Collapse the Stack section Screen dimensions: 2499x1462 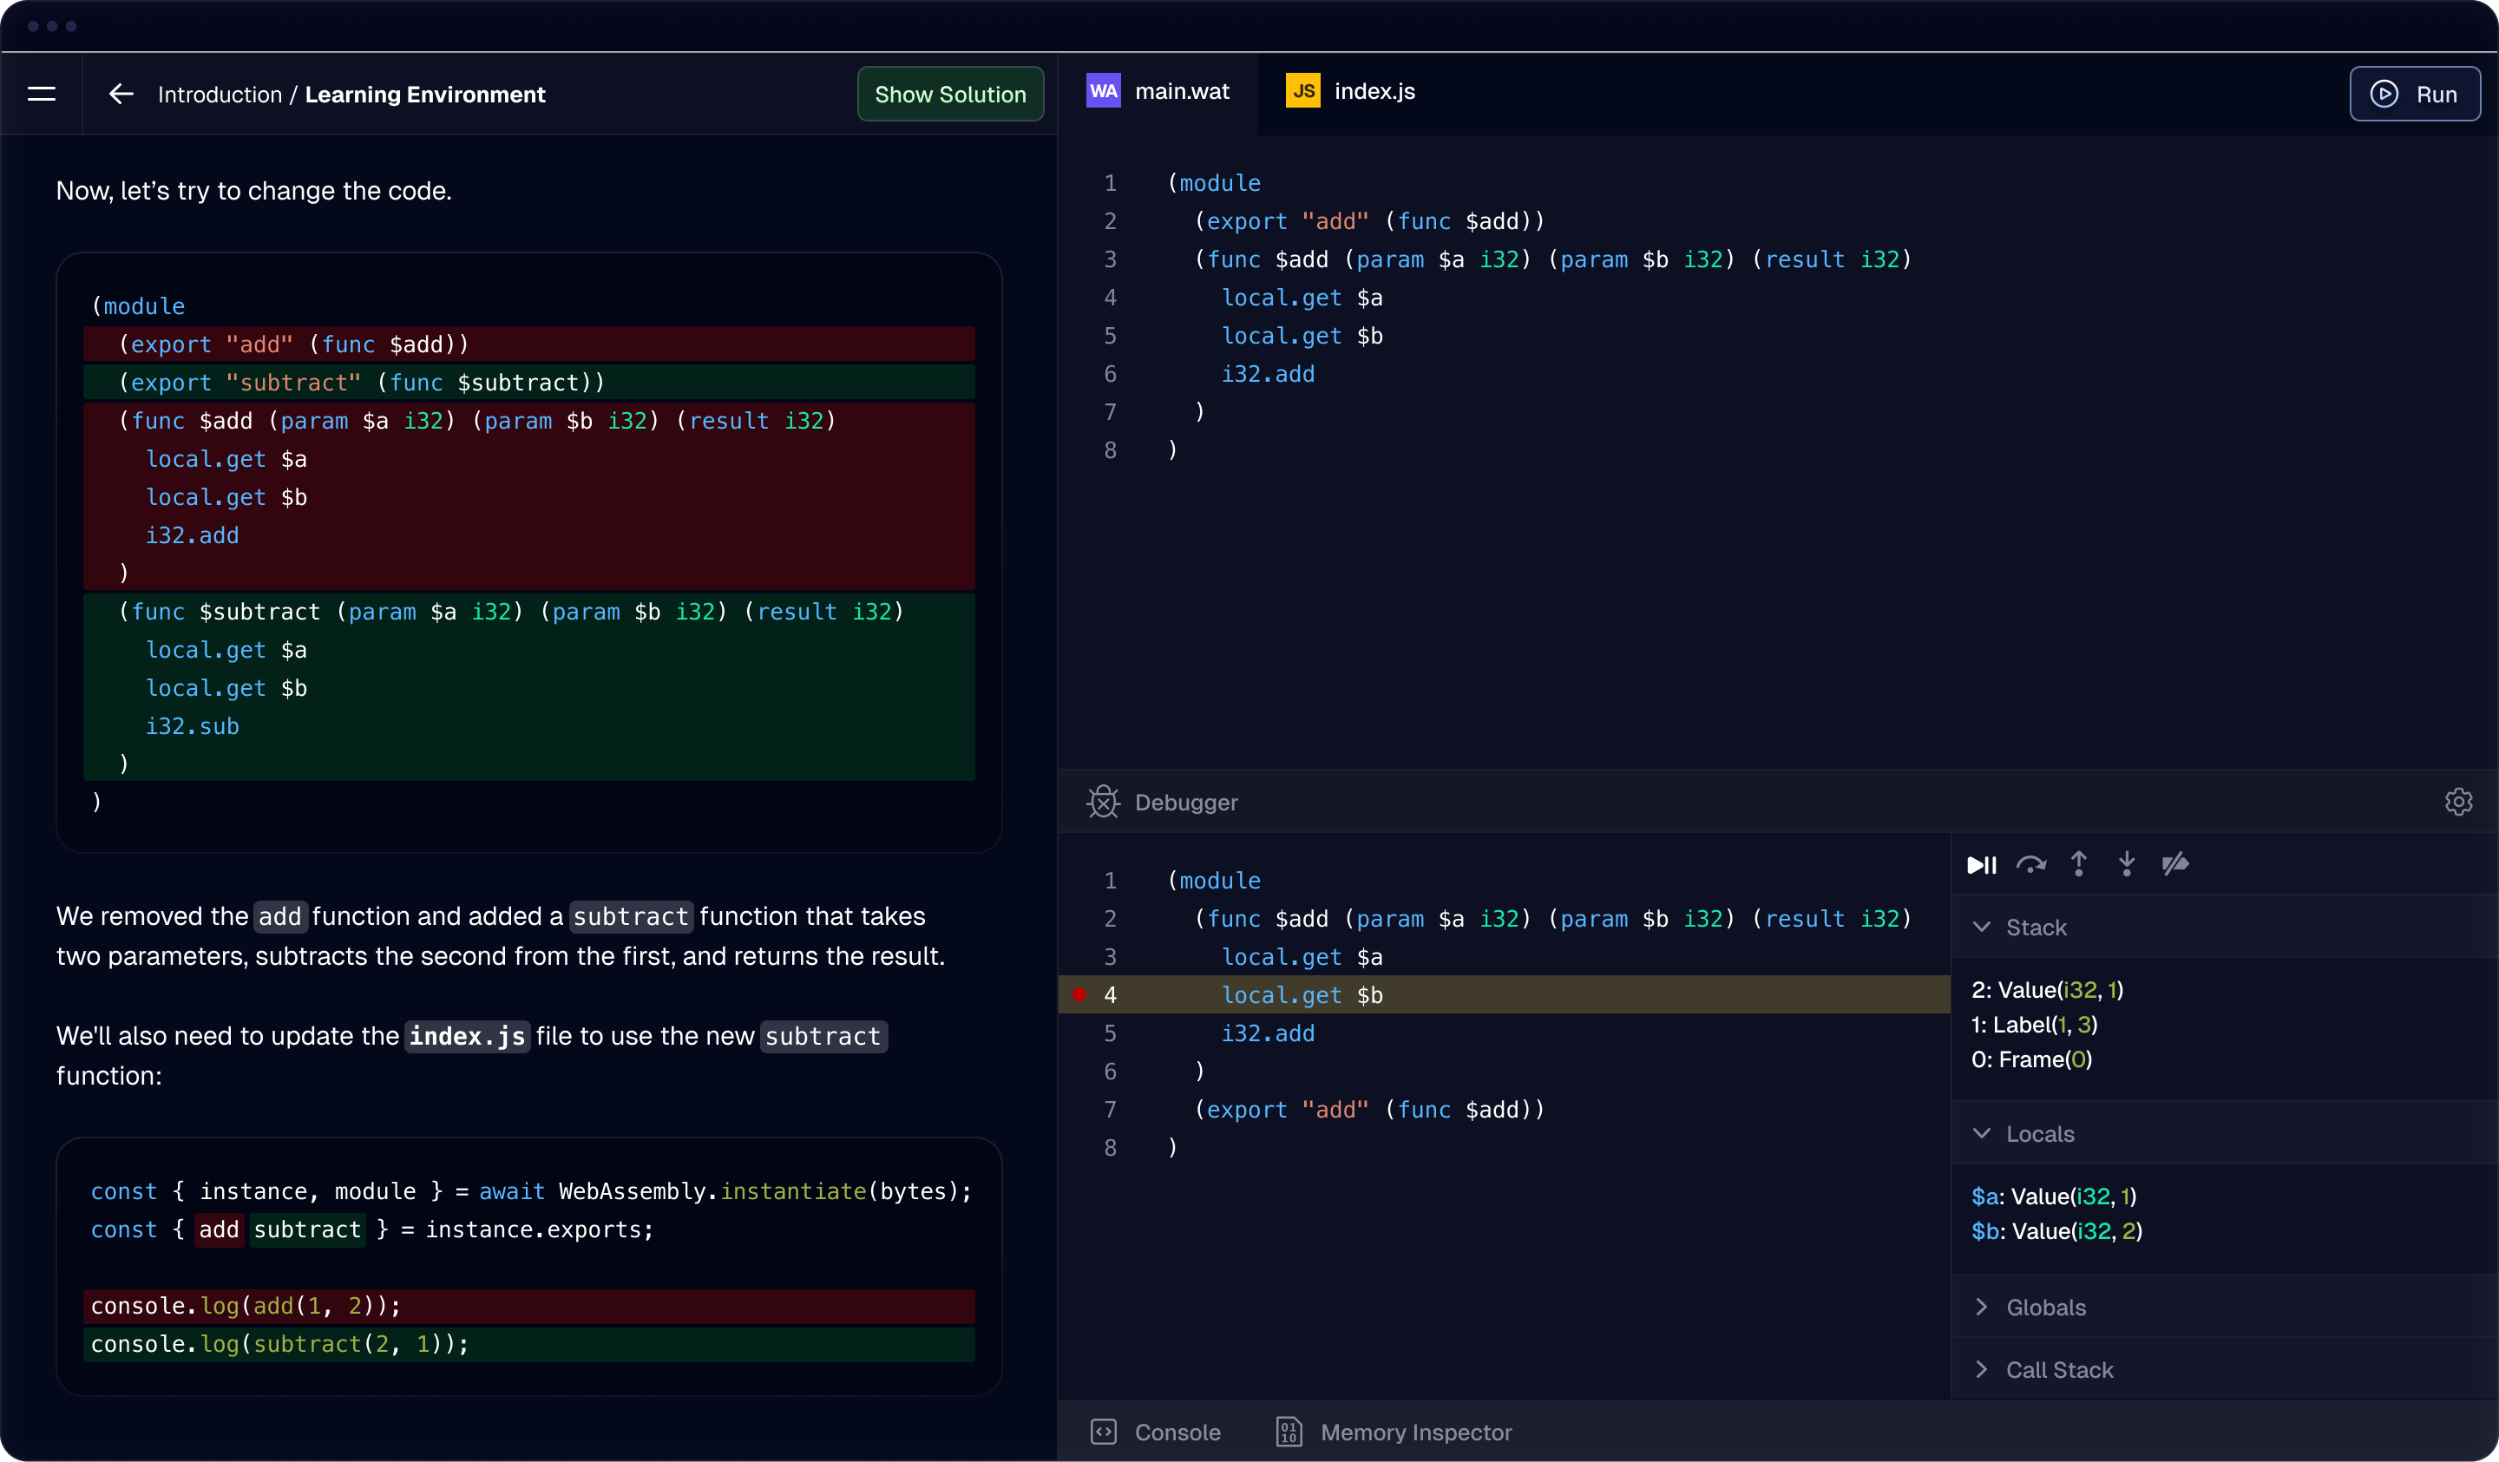click(x=1981, y=927)
